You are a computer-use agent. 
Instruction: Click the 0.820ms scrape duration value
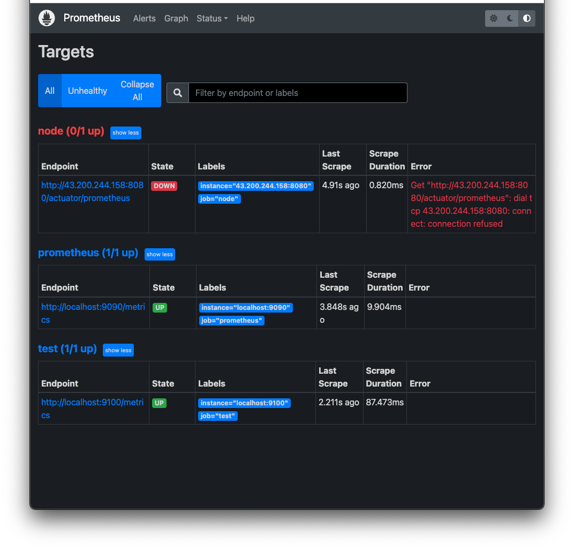coord(386,186)
